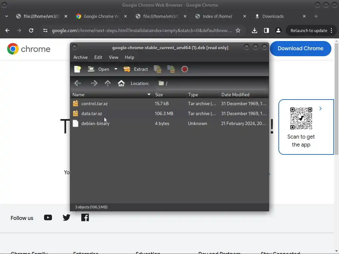This screenshot has width=339, height=254.
Task: Toggle Chrome side panel icon
Action: click(x=266, y=30)
